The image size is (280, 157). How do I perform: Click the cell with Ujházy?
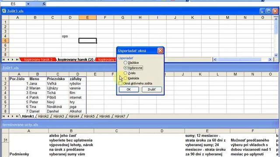pyautogui.click(x=58, y=88)
